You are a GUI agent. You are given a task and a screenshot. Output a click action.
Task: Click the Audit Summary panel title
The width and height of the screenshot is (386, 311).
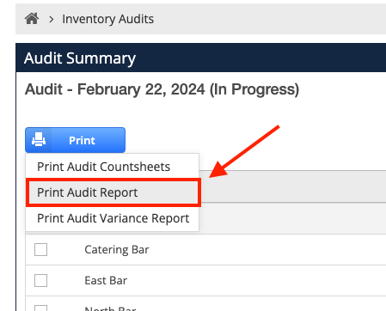click(80, 58)
